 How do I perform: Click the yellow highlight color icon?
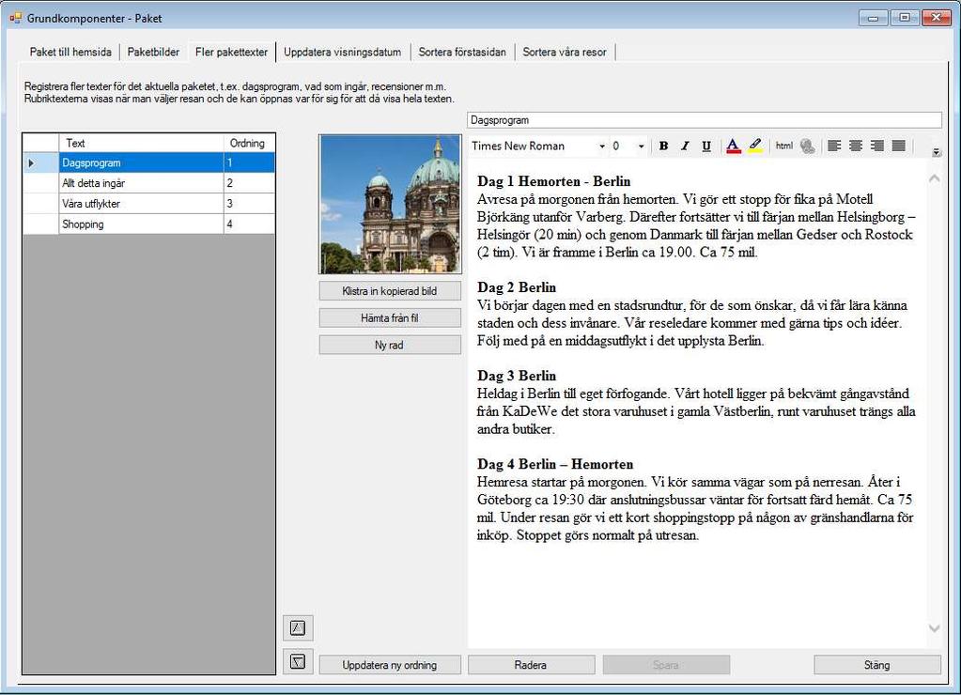[755, 146]
